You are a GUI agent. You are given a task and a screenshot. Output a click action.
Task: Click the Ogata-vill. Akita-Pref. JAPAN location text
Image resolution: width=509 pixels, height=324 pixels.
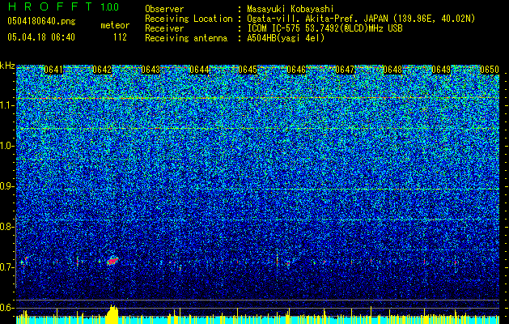361,19
